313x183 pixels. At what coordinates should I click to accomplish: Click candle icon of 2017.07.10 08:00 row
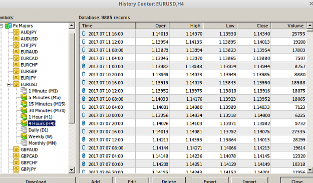tap(84, 99)
